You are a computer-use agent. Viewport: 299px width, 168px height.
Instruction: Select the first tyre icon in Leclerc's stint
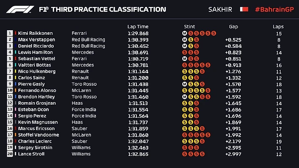[x=185, y=141]
